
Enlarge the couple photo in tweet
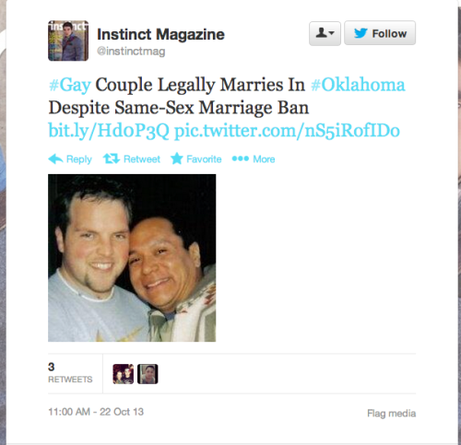[x=132, y=258]
